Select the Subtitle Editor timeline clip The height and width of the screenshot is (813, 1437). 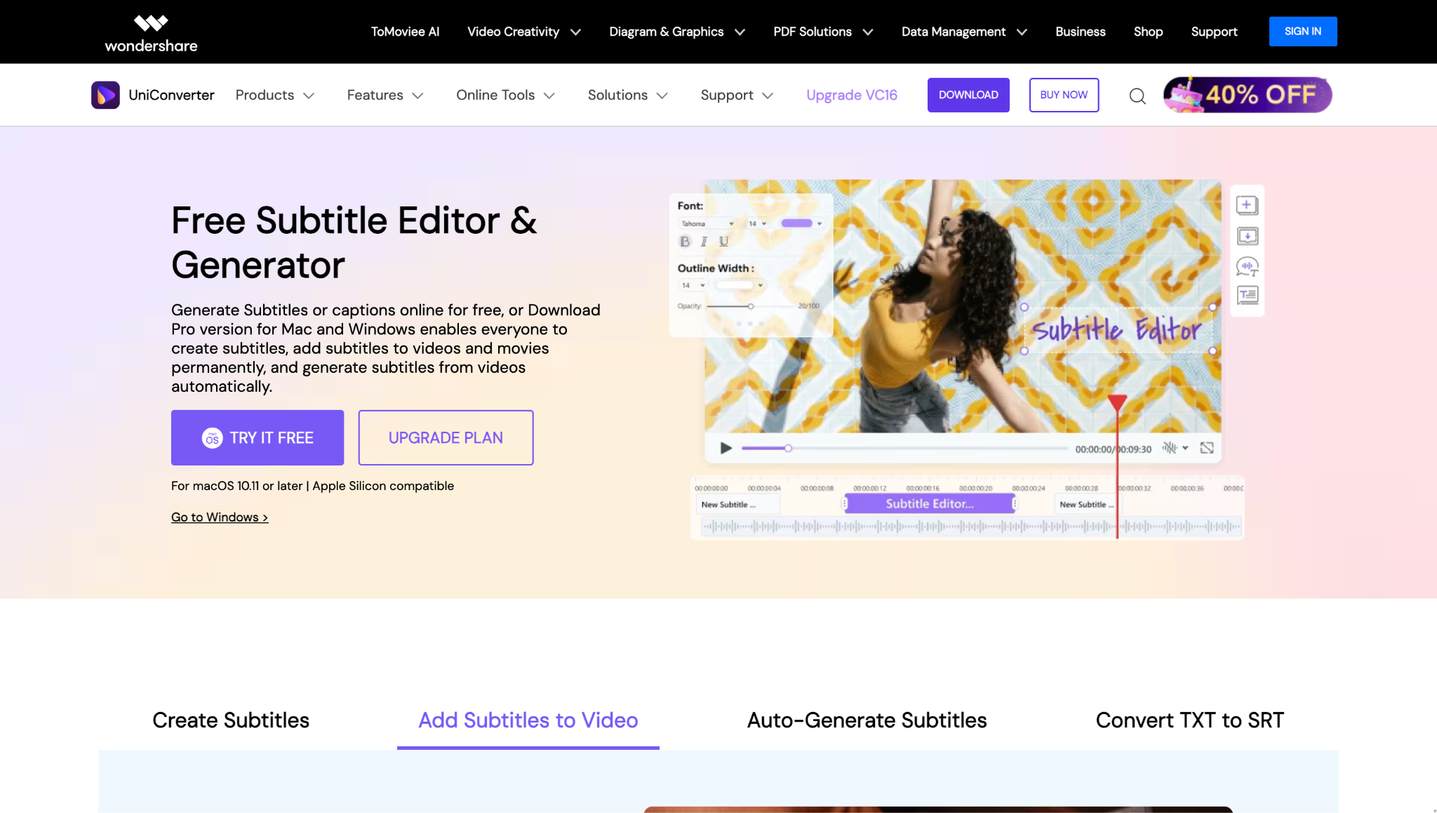click(929, 503)
